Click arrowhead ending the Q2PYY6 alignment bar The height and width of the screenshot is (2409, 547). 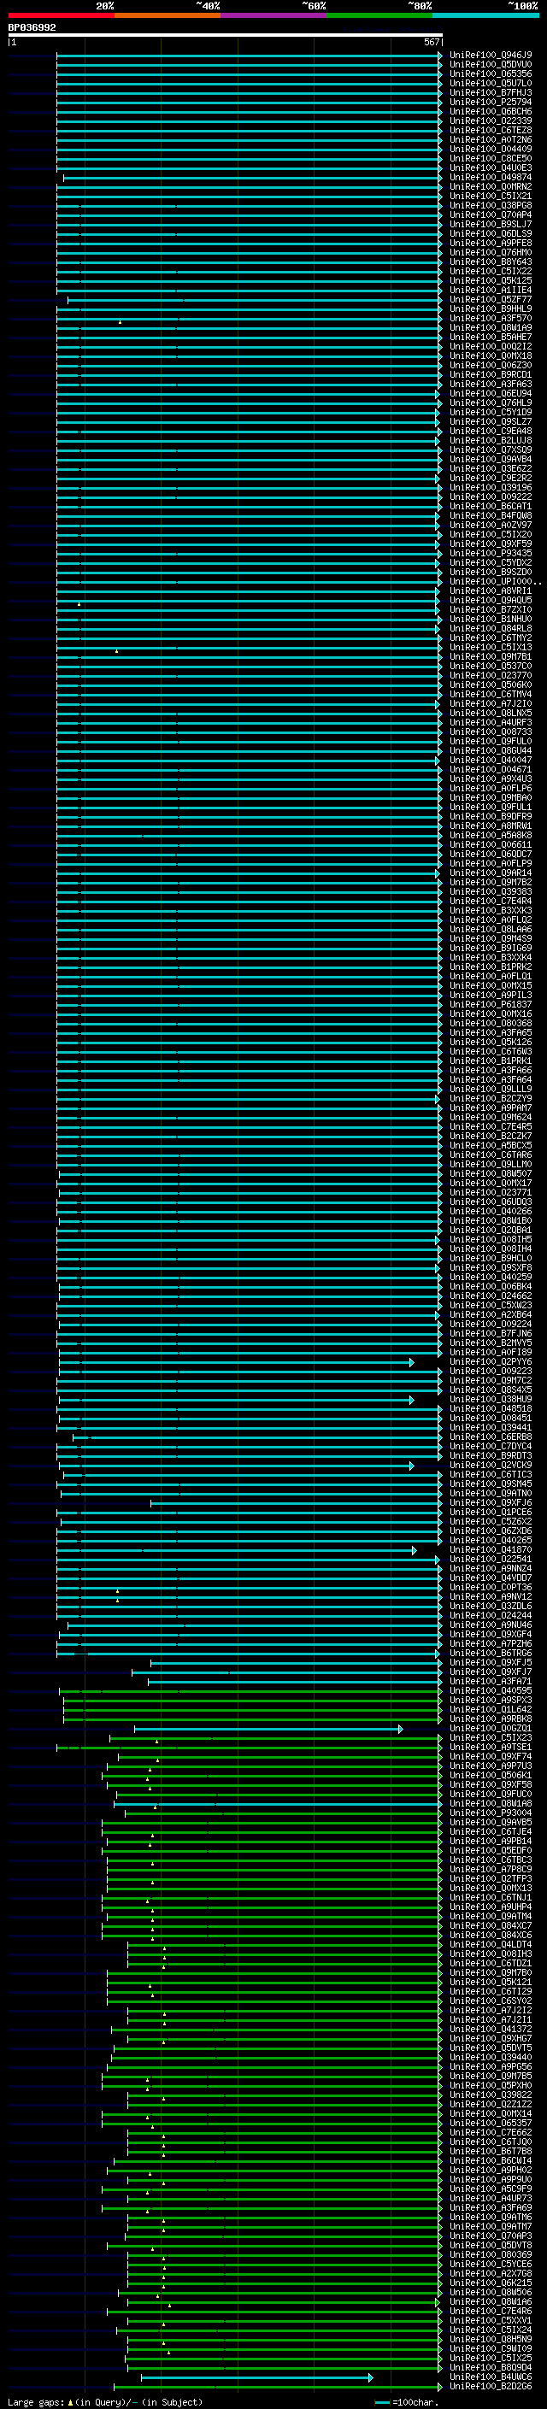click(x=411, y=1361)
